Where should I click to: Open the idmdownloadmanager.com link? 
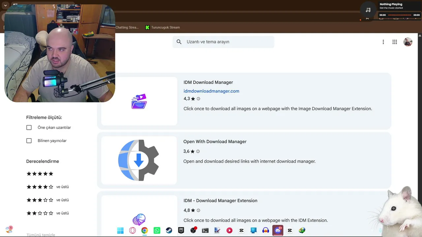(x=211, y=91)
